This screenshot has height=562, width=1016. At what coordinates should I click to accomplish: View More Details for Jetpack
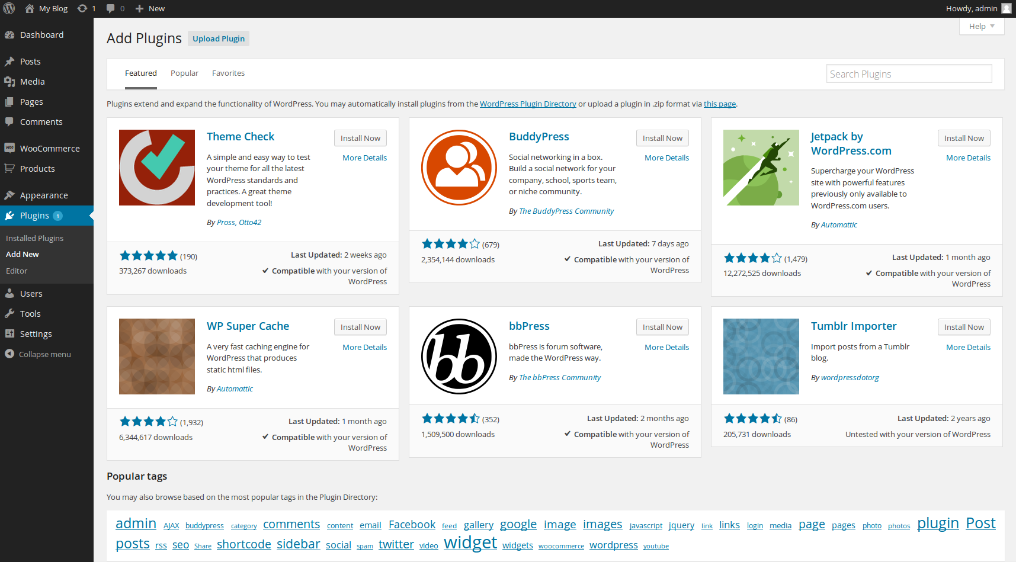point(968,158)
